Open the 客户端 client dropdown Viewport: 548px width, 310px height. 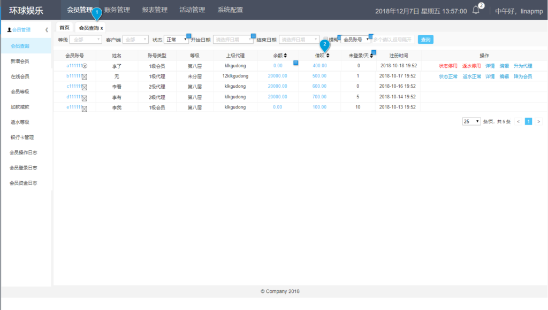[x=135, y=40]
